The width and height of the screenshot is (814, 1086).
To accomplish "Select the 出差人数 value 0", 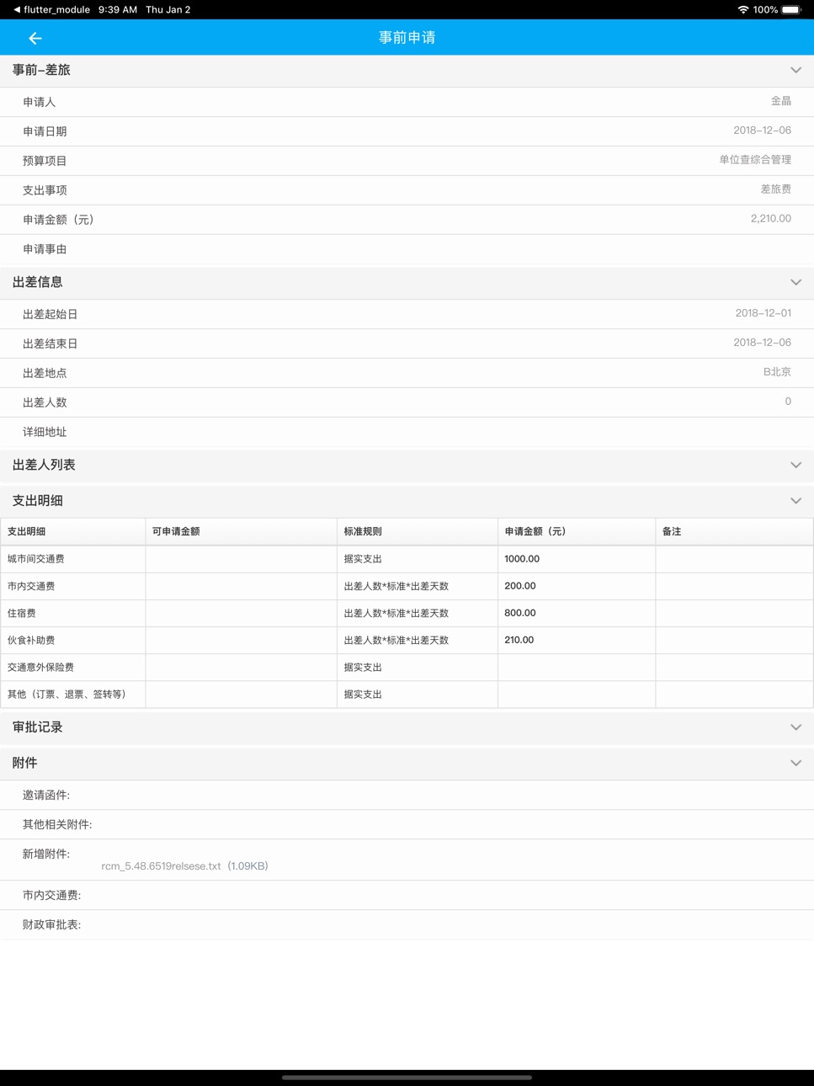I will point(788,402).
